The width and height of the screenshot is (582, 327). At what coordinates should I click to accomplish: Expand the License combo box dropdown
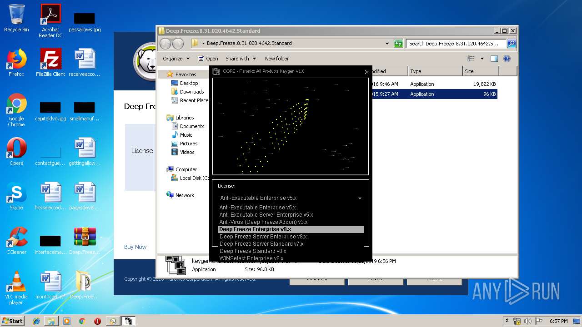click(360, 198)
